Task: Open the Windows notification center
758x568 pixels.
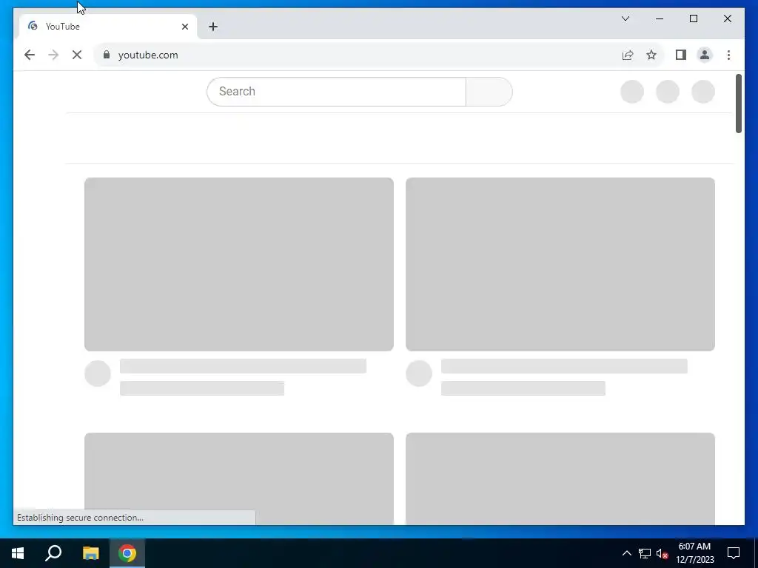Action: [x=734, y=553]
